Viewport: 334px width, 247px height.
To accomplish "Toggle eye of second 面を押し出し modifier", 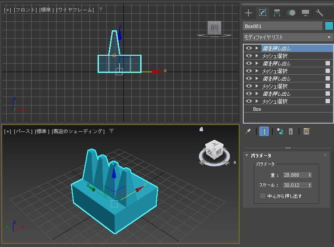I will coord(249,63).
